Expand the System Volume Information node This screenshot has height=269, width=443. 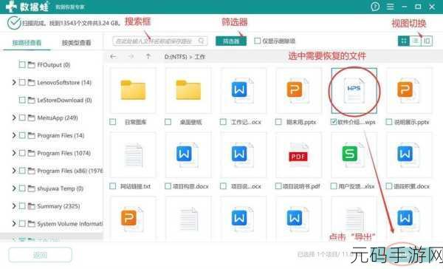pyautogui.click(x=14, y=224)
